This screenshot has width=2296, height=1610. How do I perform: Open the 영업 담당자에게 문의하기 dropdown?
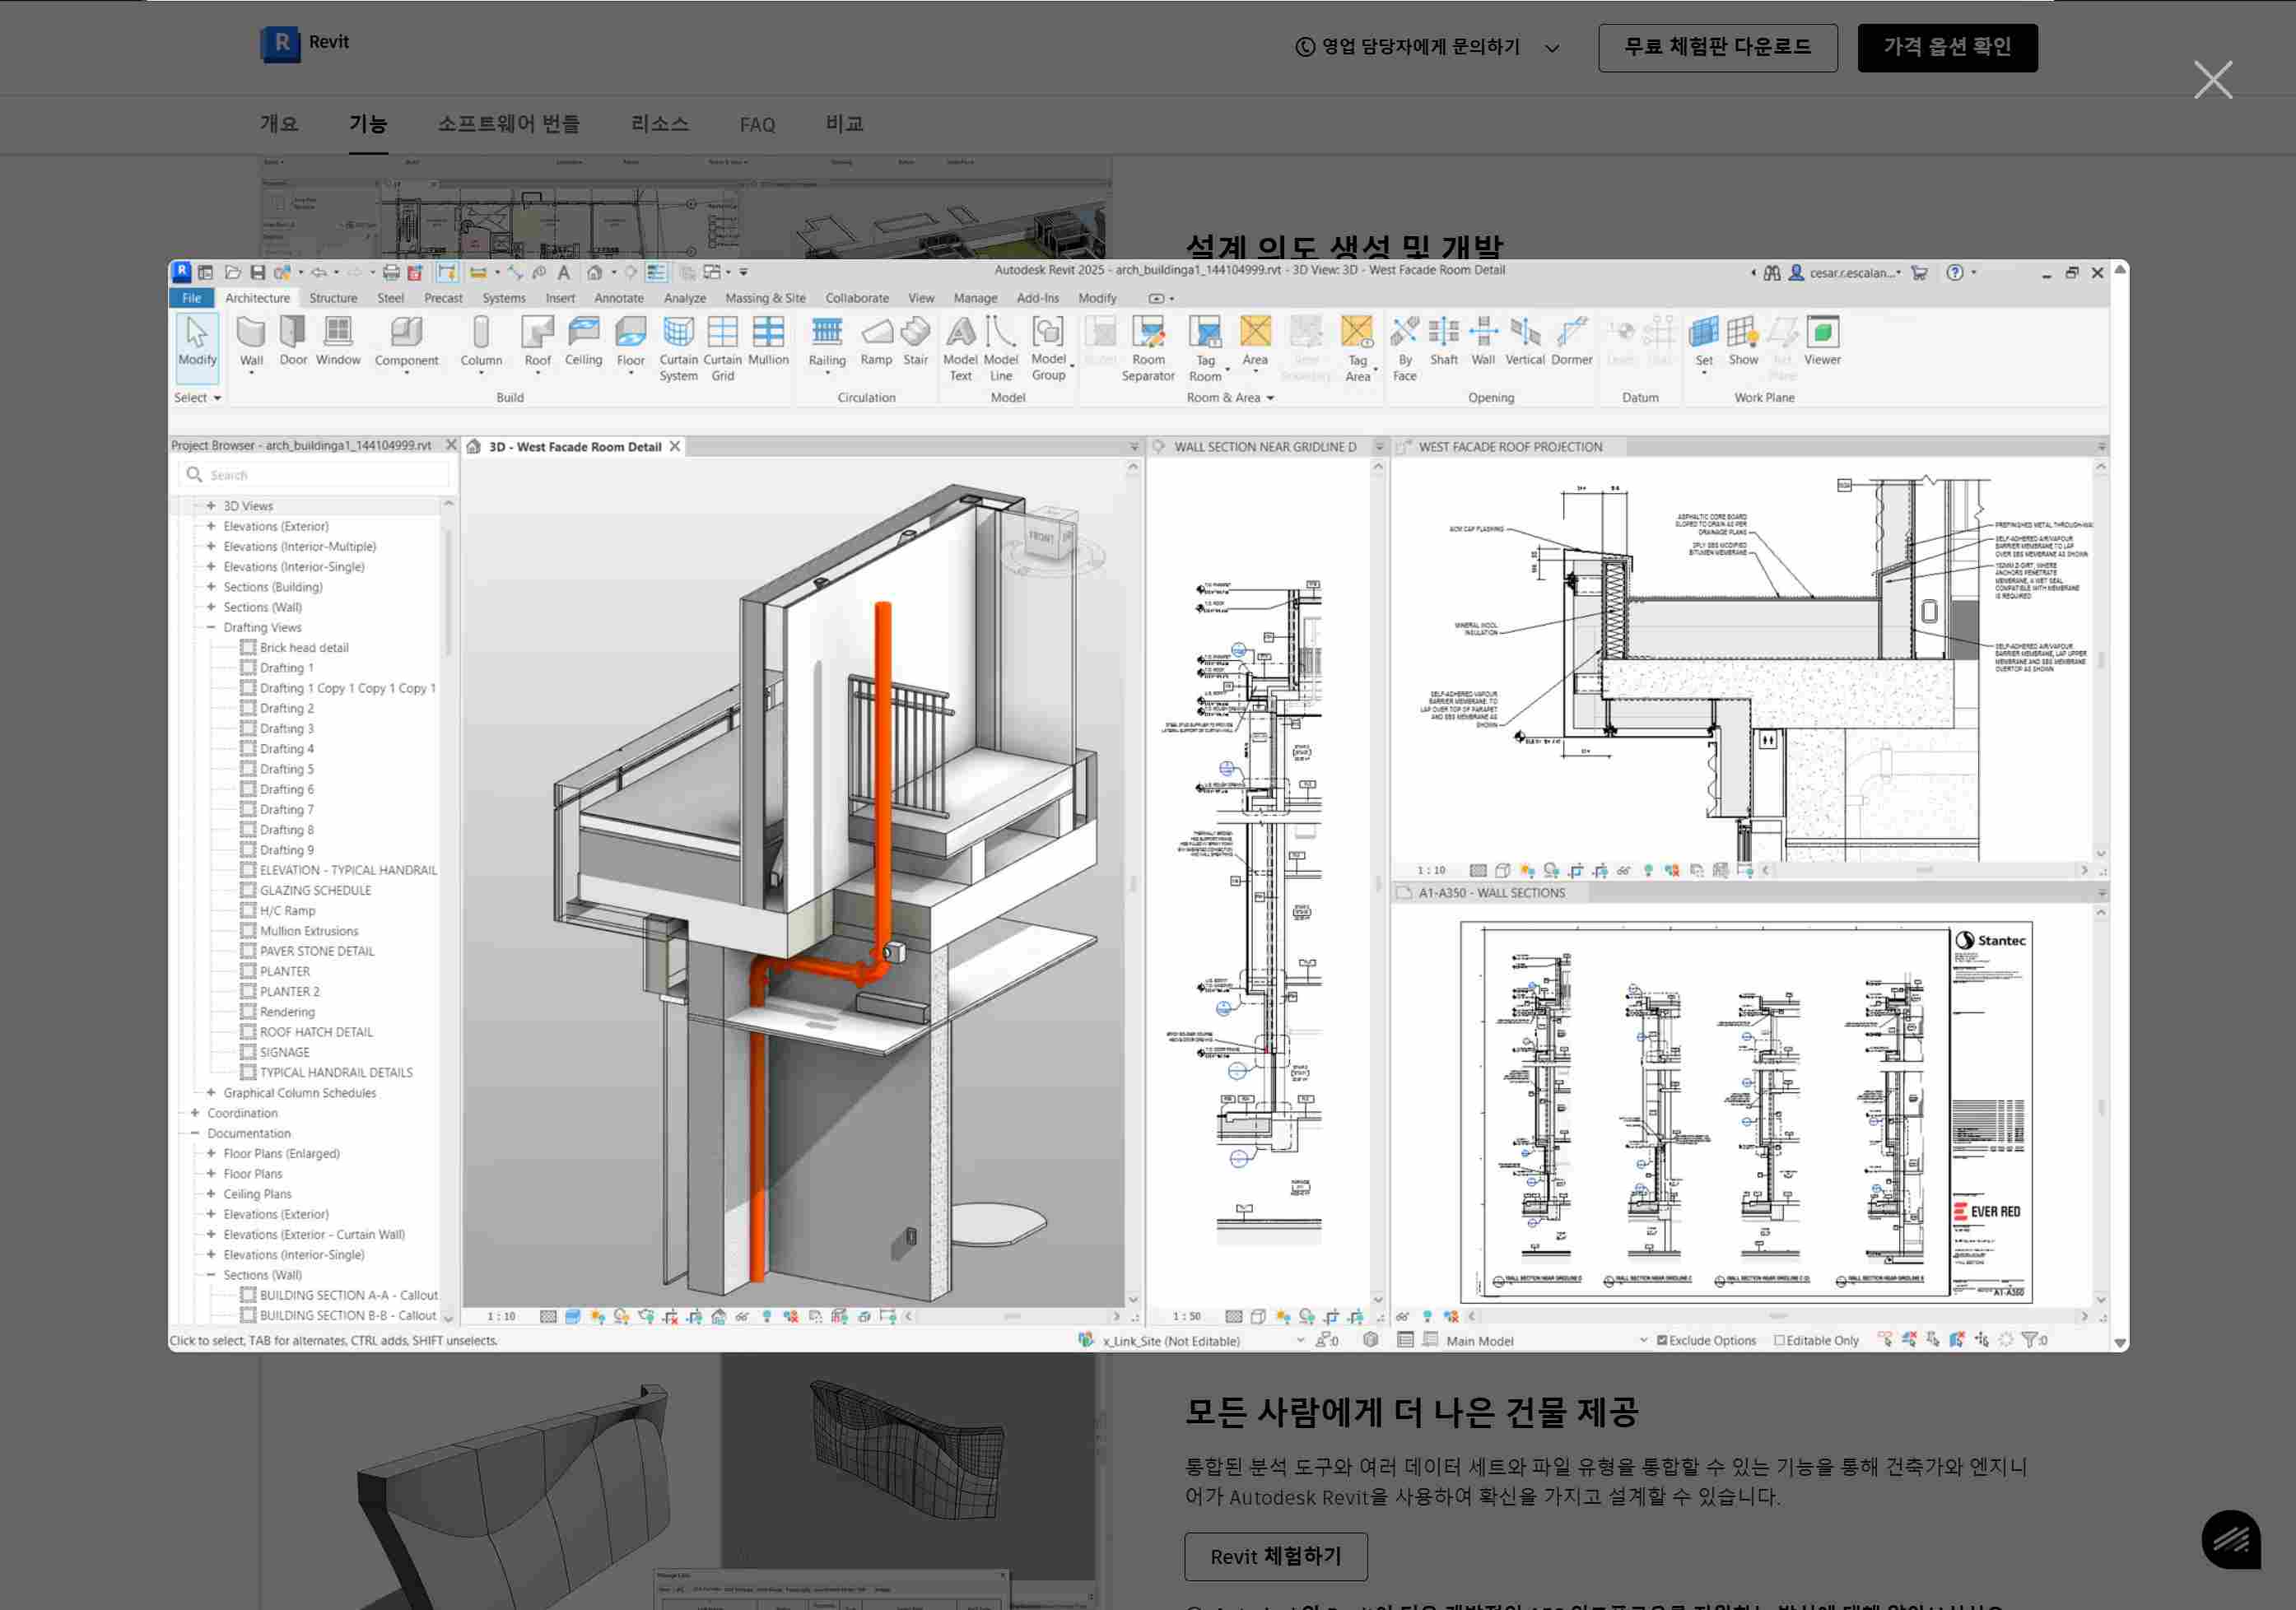click(1427, 47)
